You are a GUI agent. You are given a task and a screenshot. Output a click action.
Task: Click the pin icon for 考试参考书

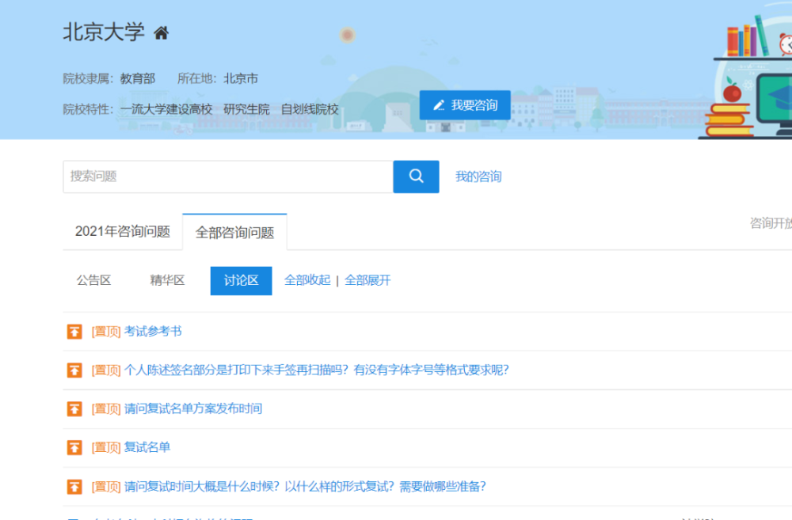click(x=74, y=332)
